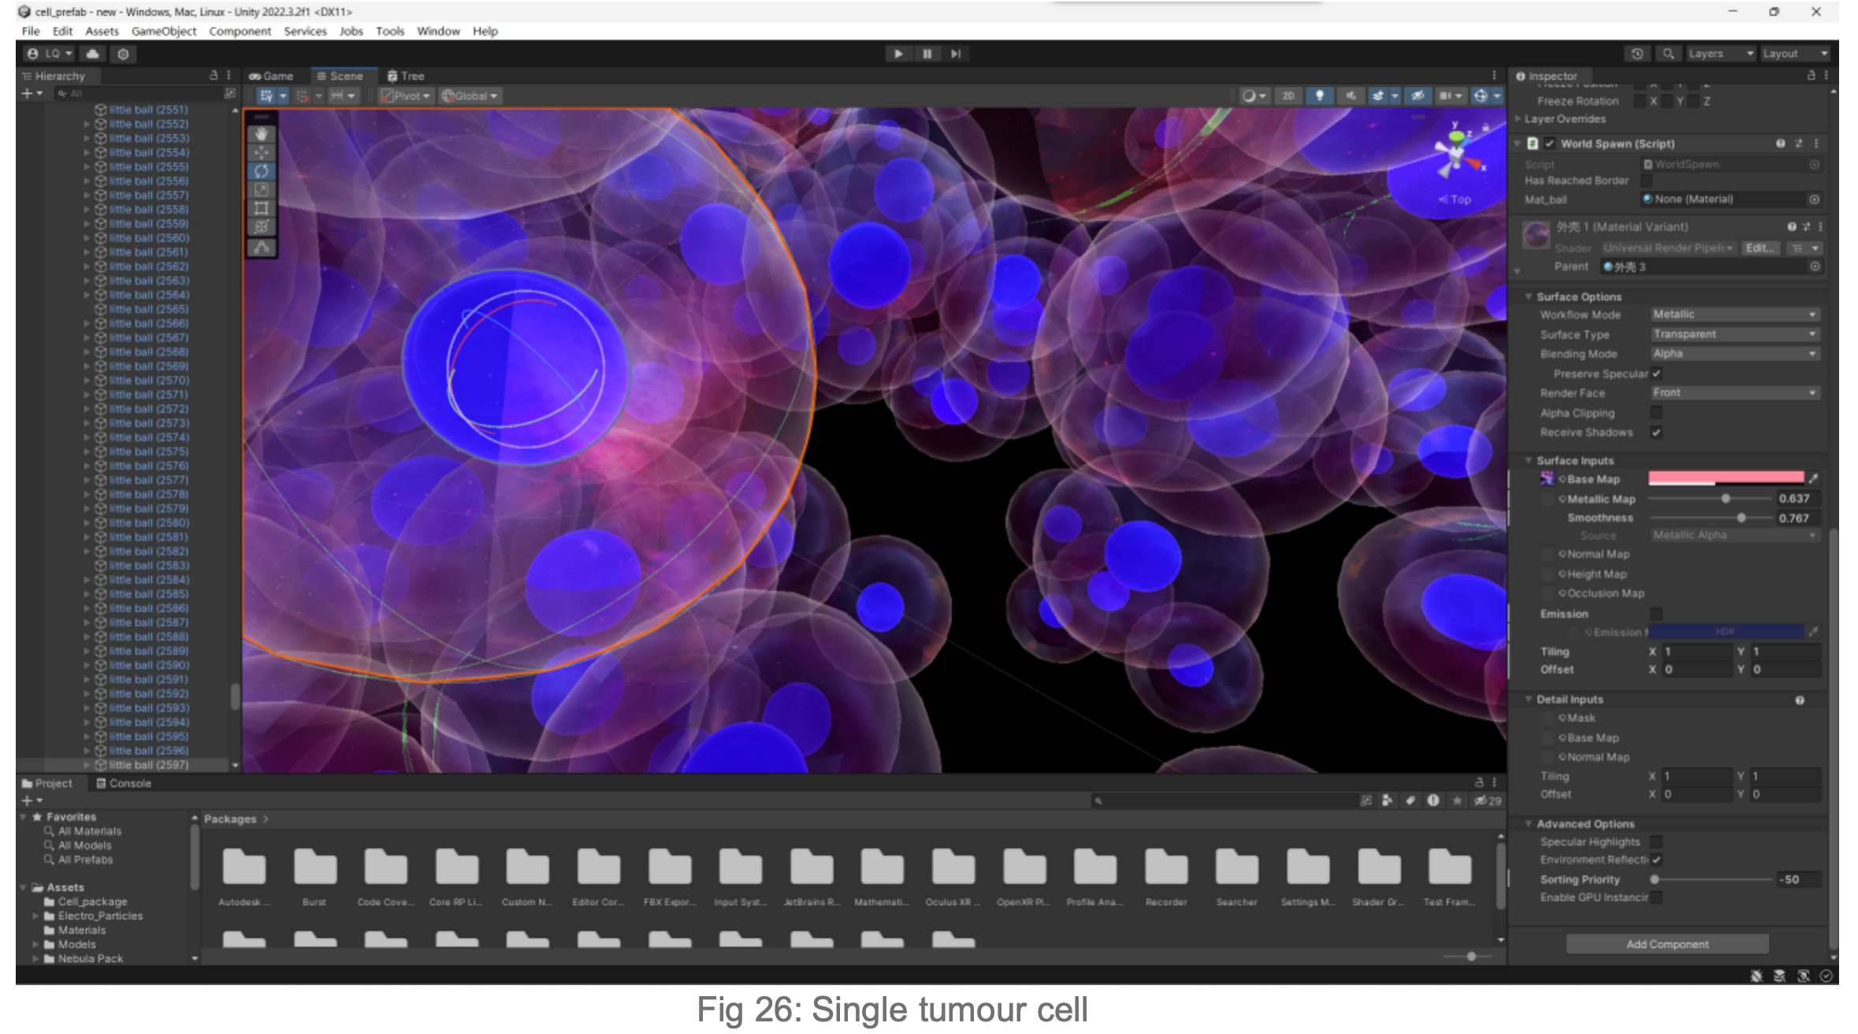Select the Hand tool in scene toolbar

(x=261, y=134)
